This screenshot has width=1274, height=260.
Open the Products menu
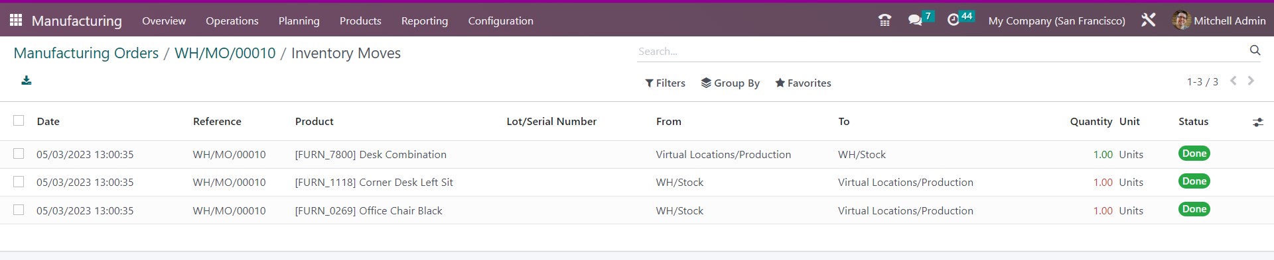point(360,21)
